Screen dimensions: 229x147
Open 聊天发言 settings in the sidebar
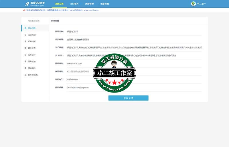(32, 48)
